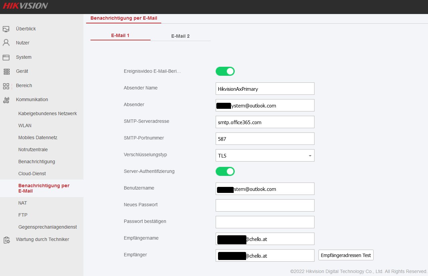This screenshot has width=428, height=276.
Task: Click the Hikvision logo in header
Action: coord(25,6)
